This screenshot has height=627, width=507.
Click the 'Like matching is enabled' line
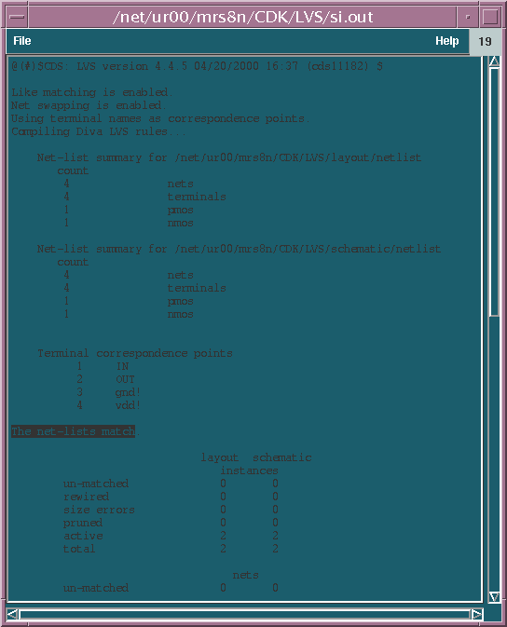tap(91, 92)
